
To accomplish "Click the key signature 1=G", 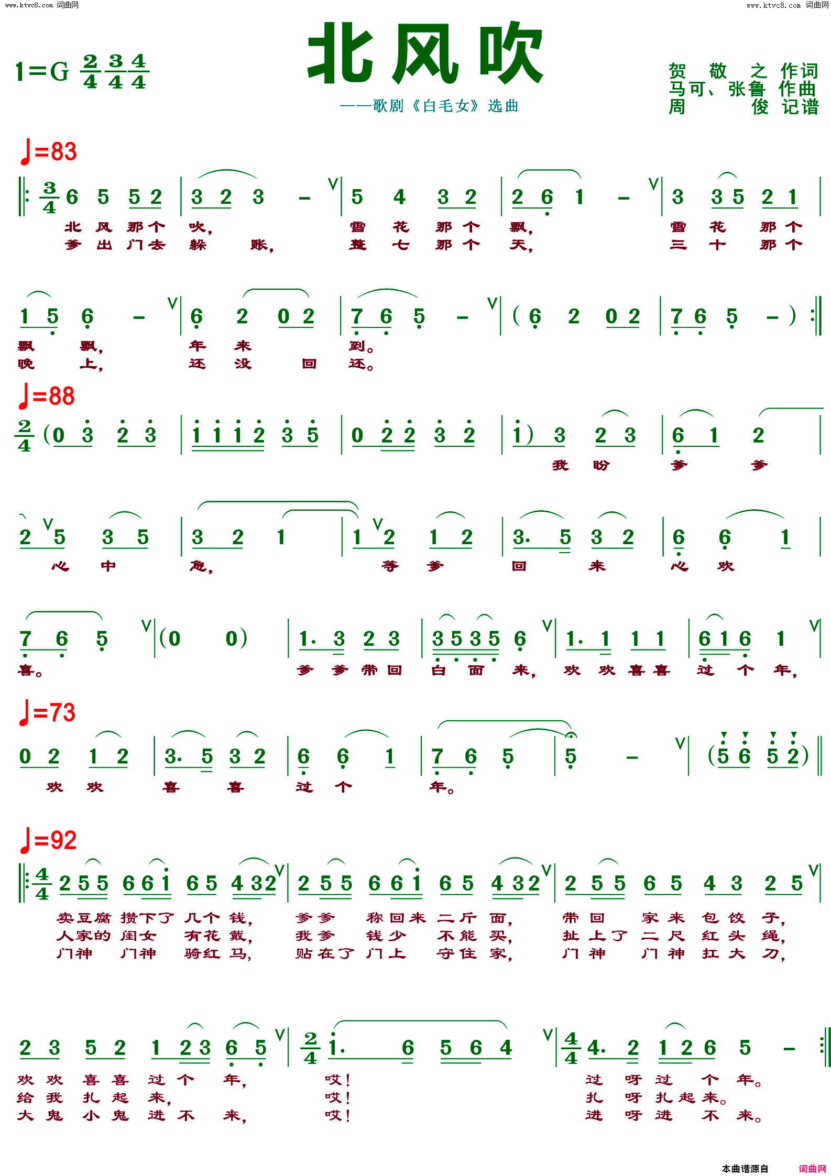I will (42, 71).
